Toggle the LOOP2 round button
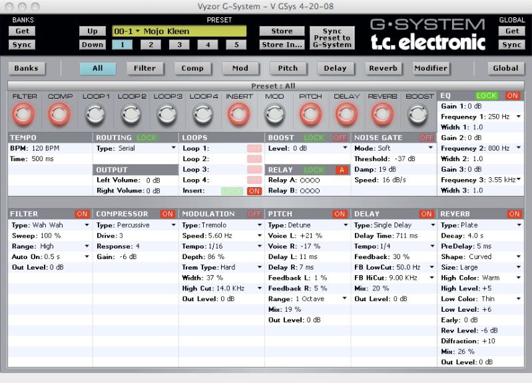The height and width of the screenshot is (383, 532). click(131, 114)
